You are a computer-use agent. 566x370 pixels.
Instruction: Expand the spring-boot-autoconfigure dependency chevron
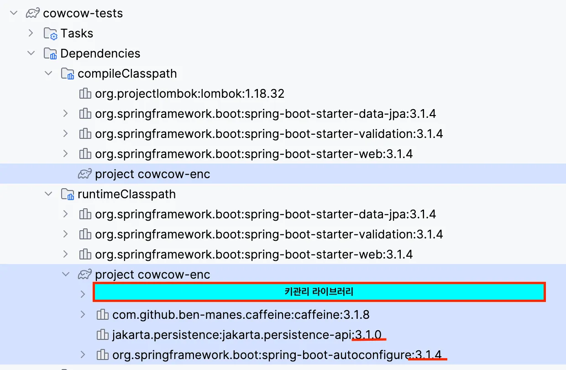[83, 354]
